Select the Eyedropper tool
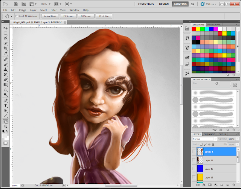This screenshot has width=241, height=189. [x=6, y=54]
